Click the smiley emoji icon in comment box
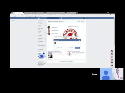This screenshot has height=93, width=125. [79, 43]
